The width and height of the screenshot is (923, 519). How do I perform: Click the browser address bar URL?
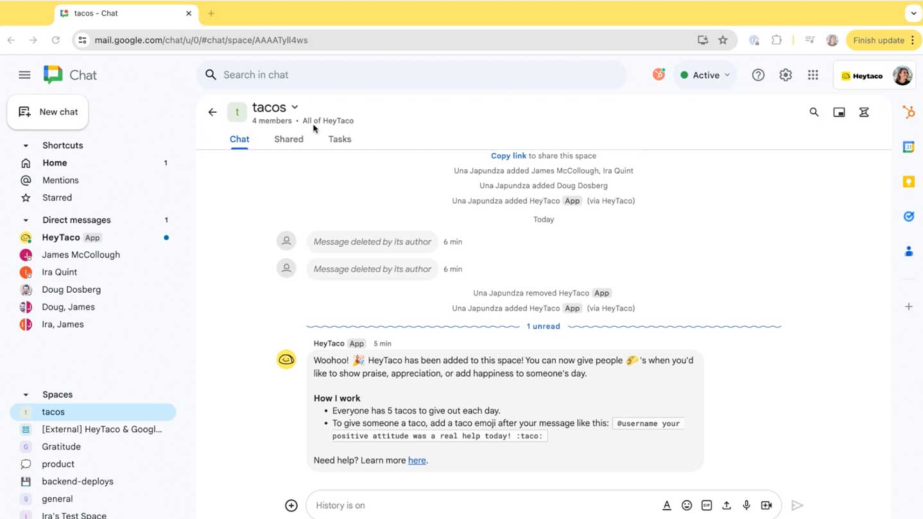[x=201, y=40]
